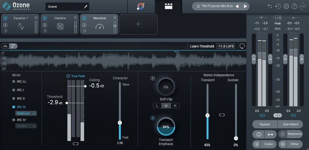Open the undo history clock icon

click(278, 6)
